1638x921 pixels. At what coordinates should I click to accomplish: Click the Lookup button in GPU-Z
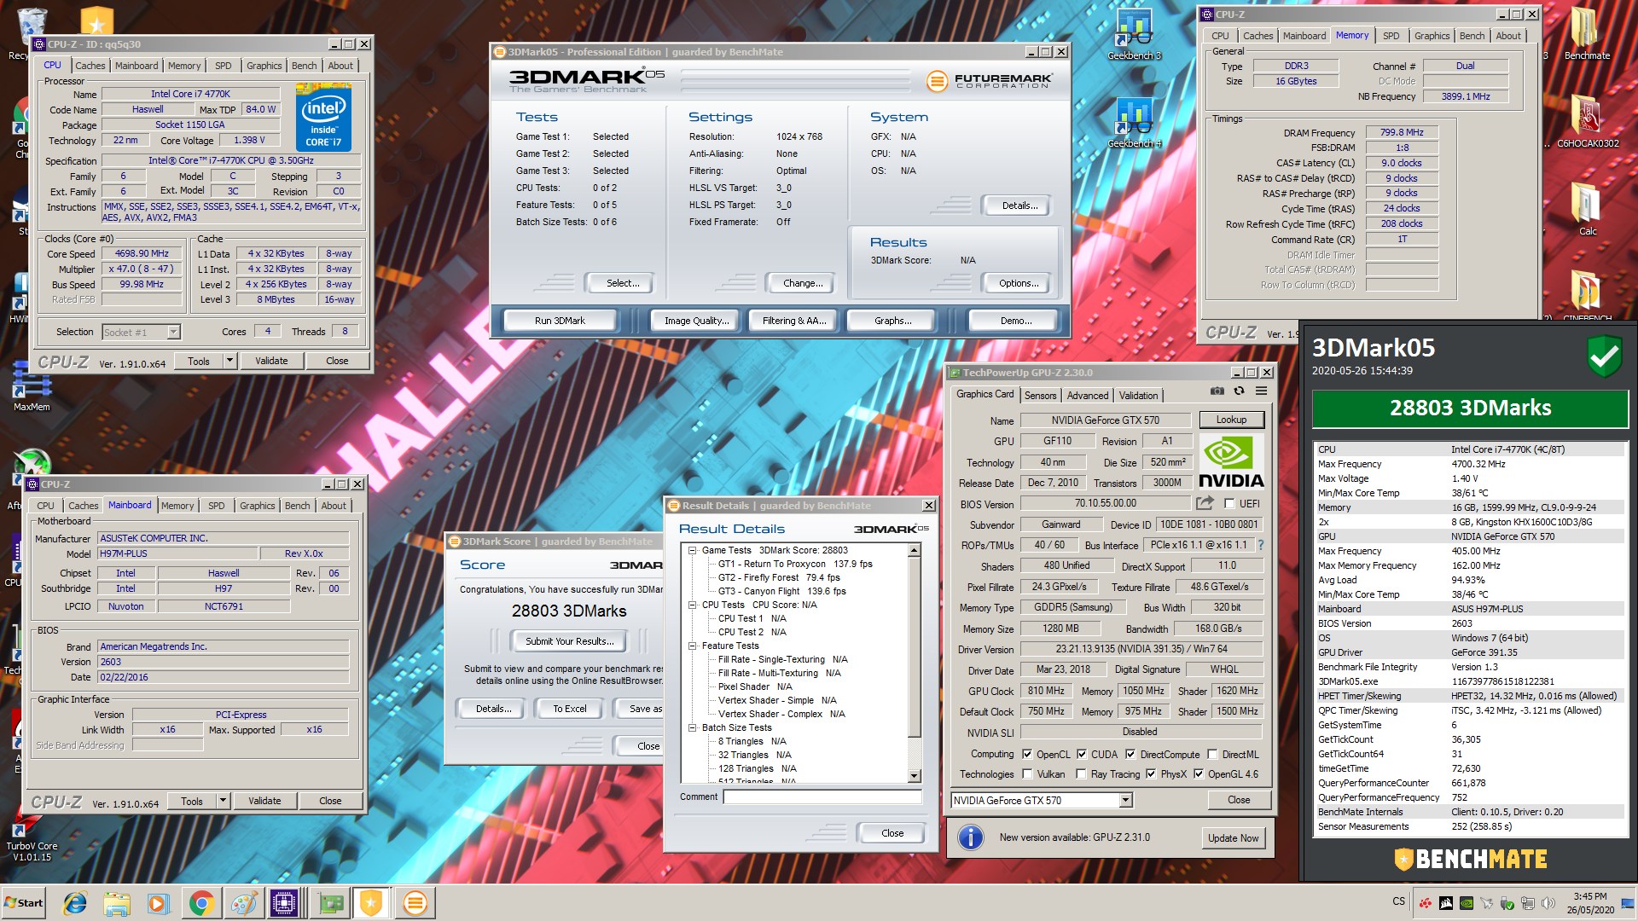(1231, 420)
